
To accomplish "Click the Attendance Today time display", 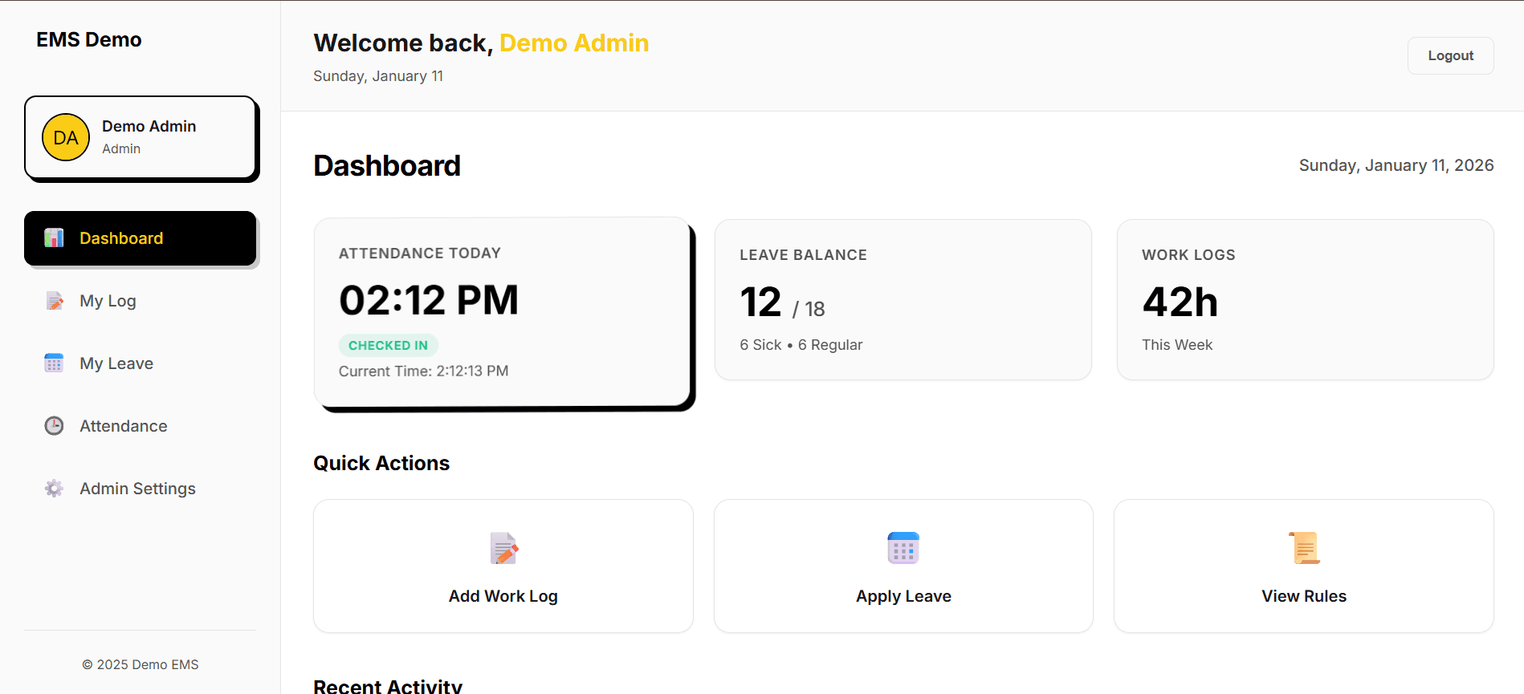I will point(430,300).
